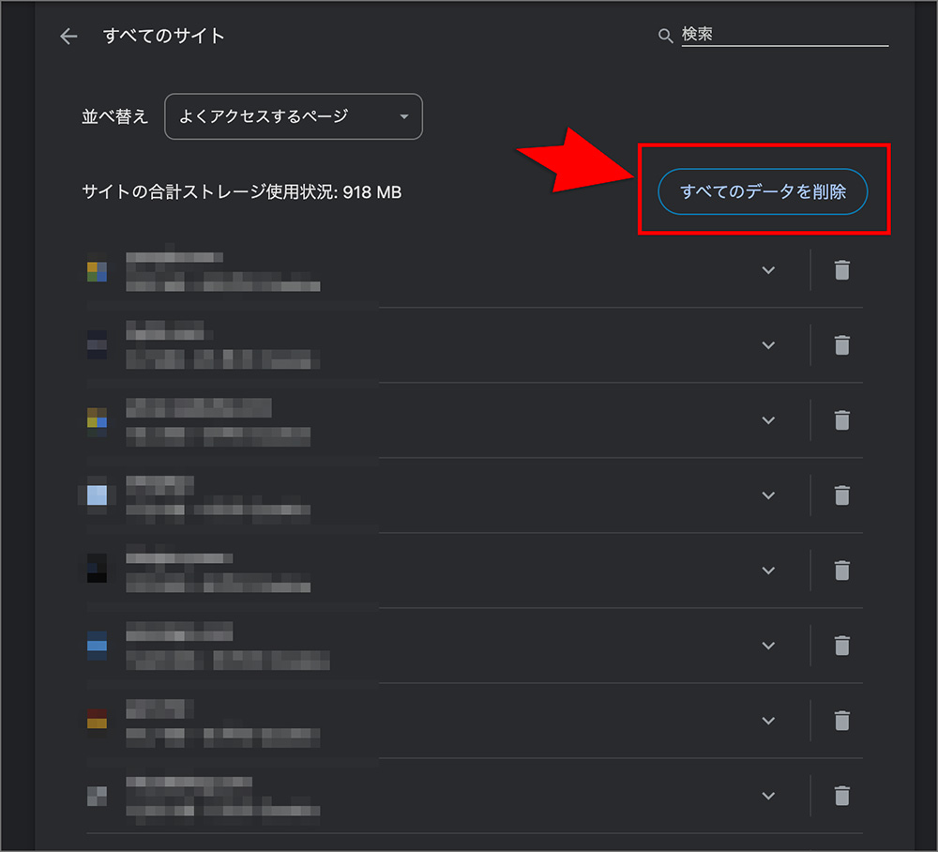Remove the third site via its trash icon
The height and width of the screenshot is (852, 938).
[841, 420]
